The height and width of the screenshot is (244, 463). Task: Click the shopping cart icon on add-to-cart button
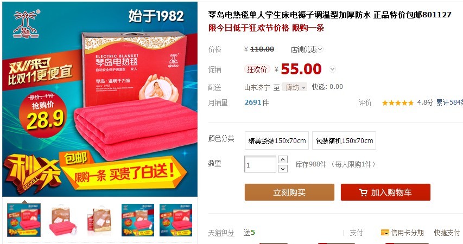pyautogui.click(x=363, y=192)
